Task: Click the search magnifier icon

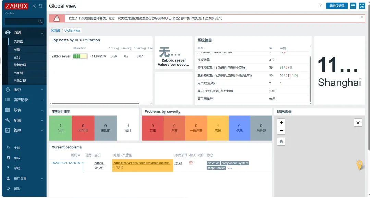Action: [40, 22]
